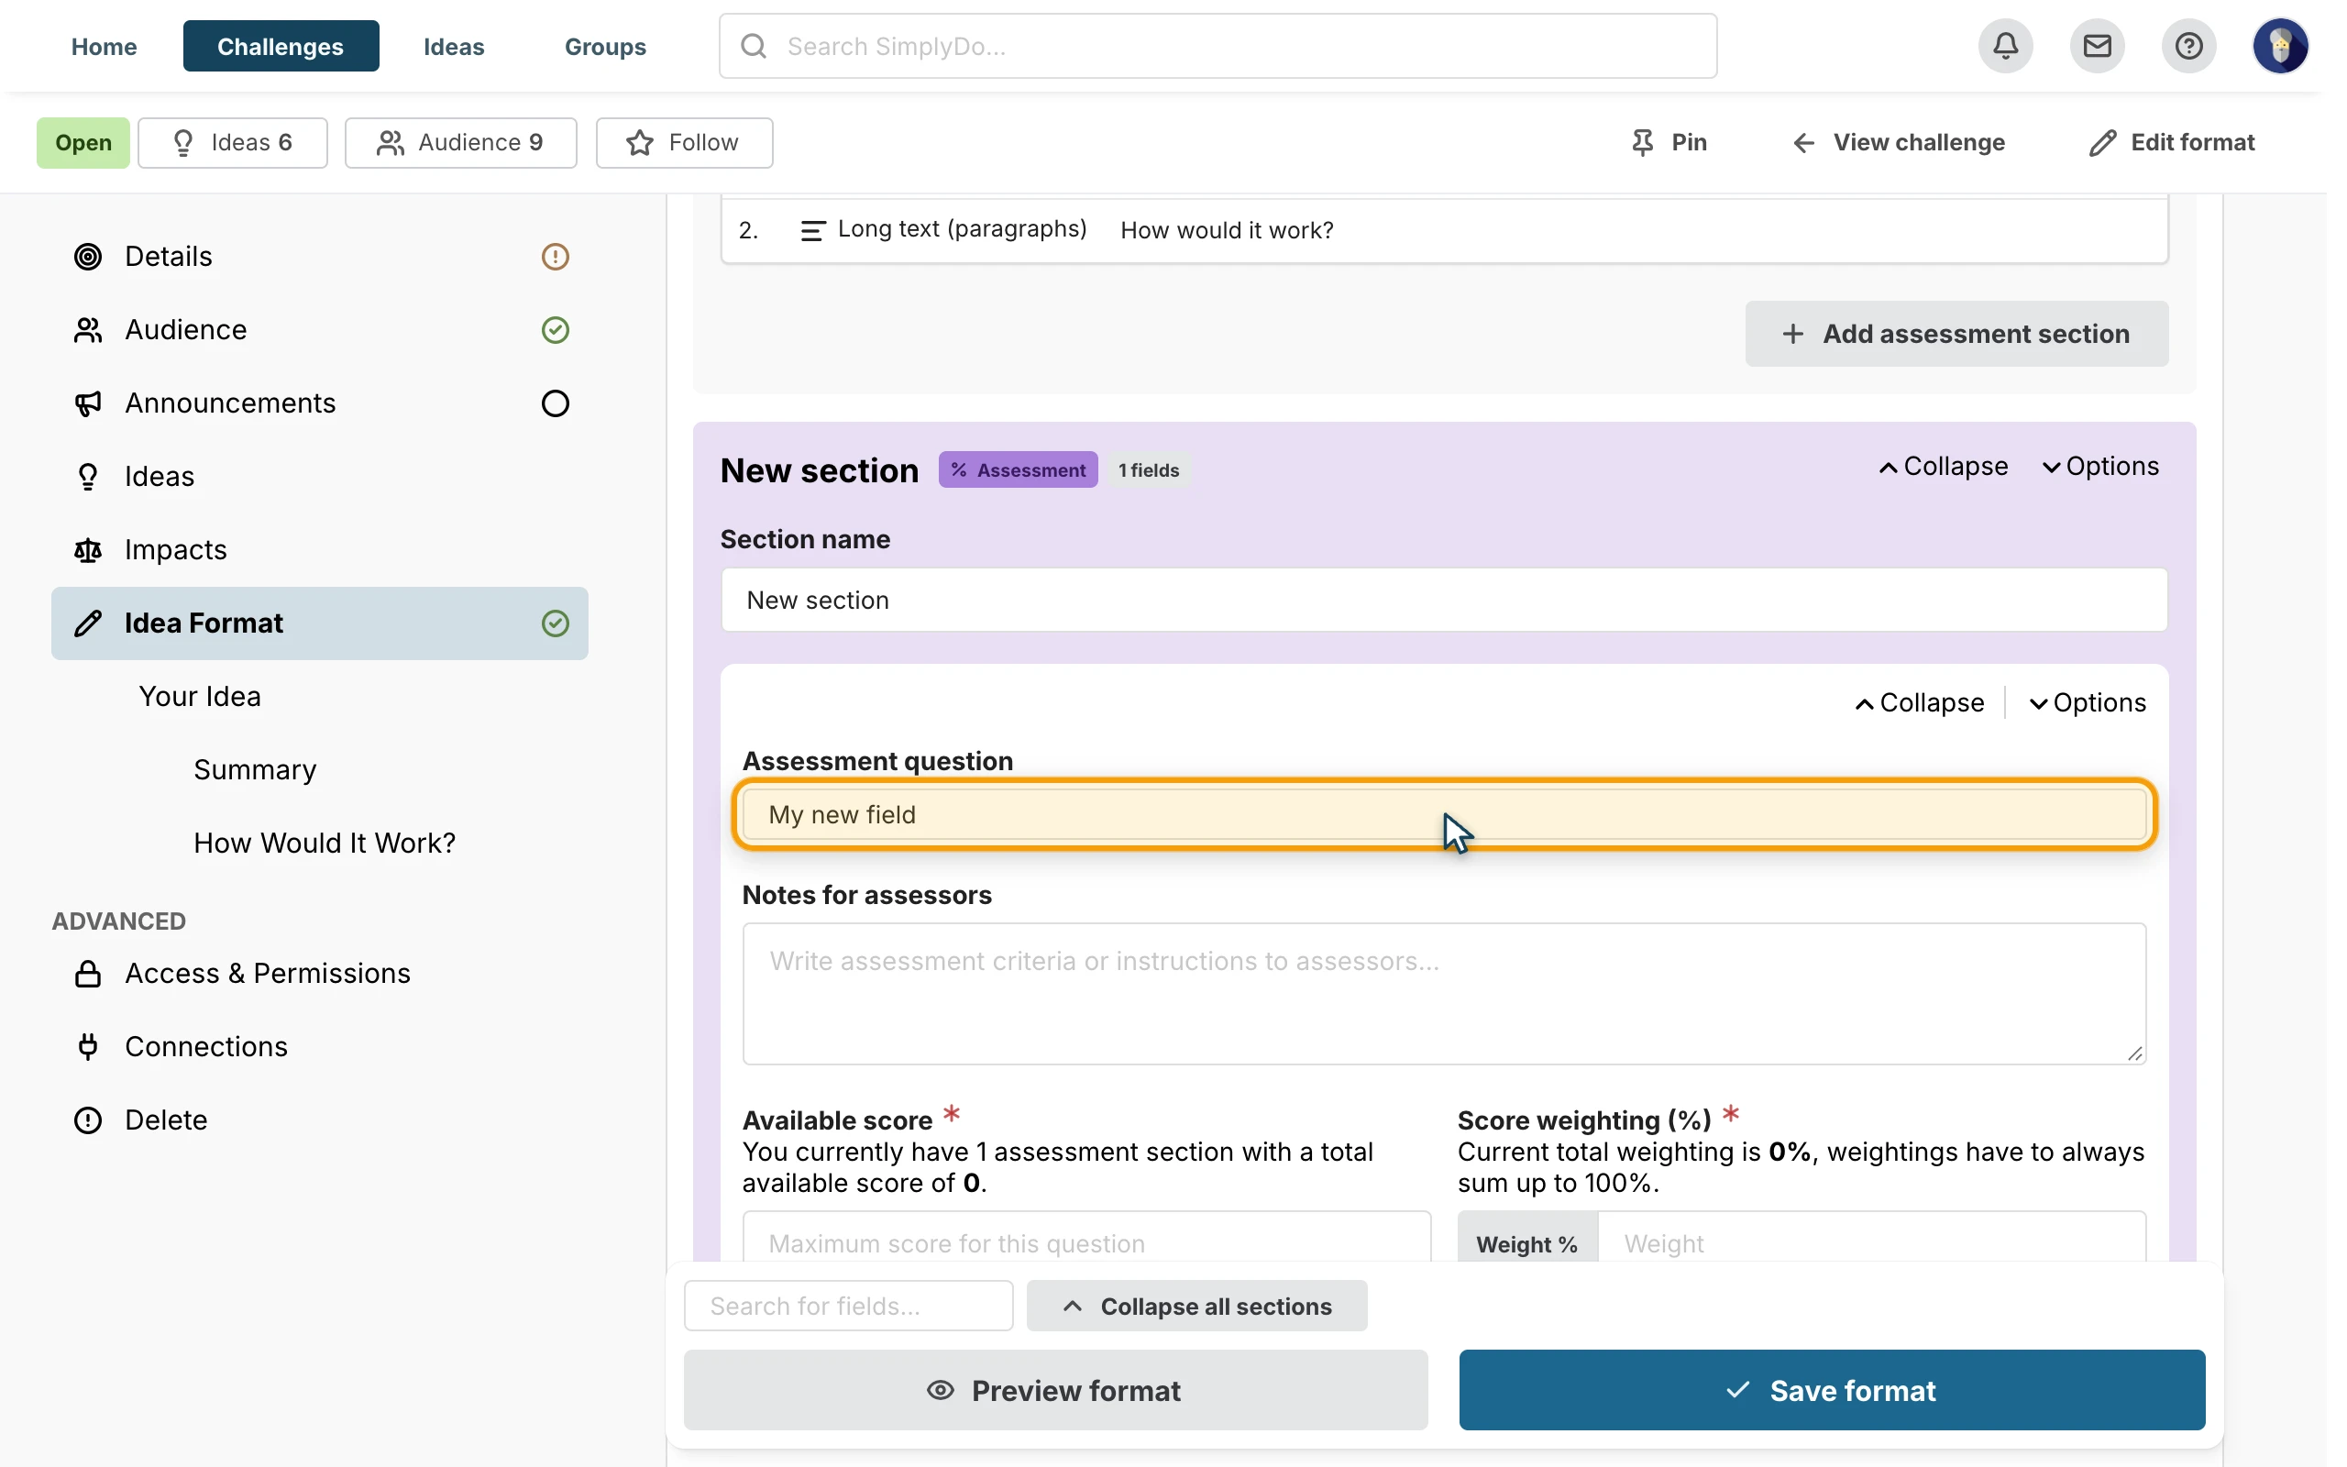The image size is (2347, 1467).
Task: Collapse all sections
Action: [1196, 1306]
